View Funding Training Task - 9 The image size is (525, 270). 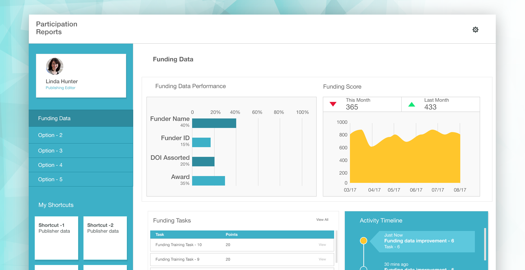(x=322, y=259)
